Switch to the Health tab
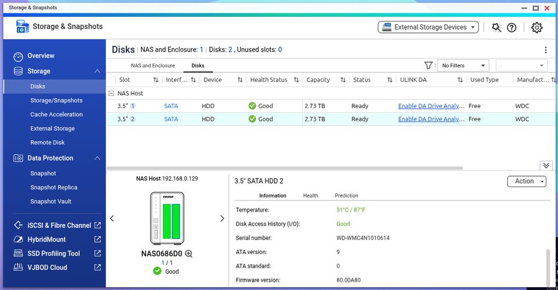 (310, 196)
